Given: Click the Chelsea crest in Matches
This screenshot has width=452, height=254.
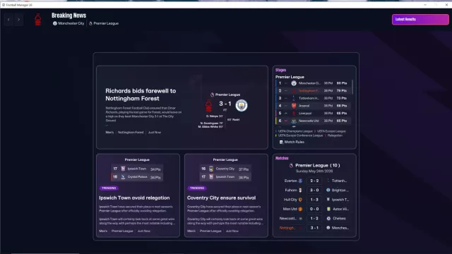Looking at the screenshot, I should click(x=328, y=218).
